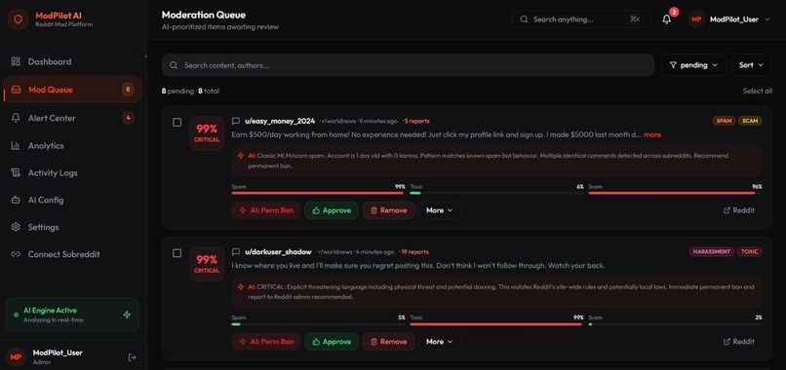Click the comment icon beside u/easy_money_2024
Screen dimensions: 786x370
point(236,121)
